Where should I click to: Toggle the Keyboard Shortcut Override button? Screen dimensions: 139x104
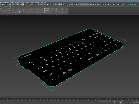(x=23, y=4)
